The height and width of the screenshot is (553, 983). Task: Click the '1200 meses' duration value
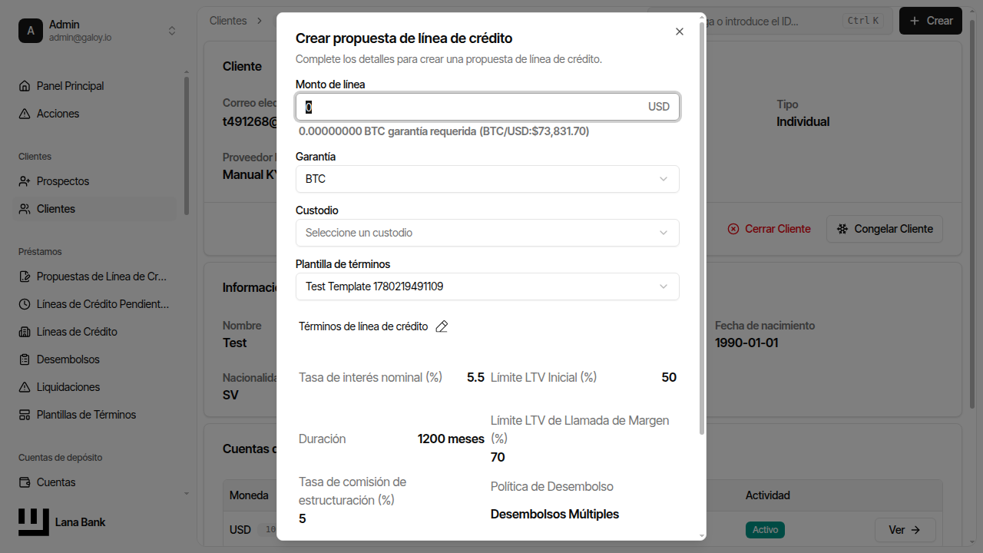click(451, 439)
